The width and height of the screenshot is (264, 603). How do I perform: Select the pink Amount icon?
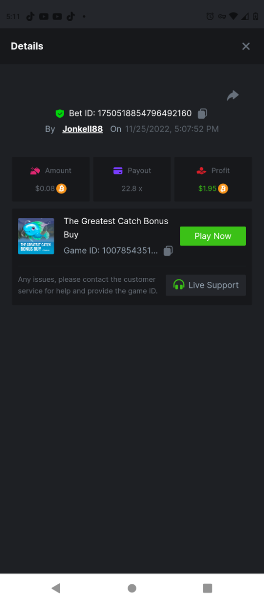(35, 171)
